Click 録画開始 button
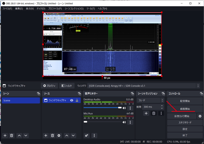204x144 pixels. 185,109
